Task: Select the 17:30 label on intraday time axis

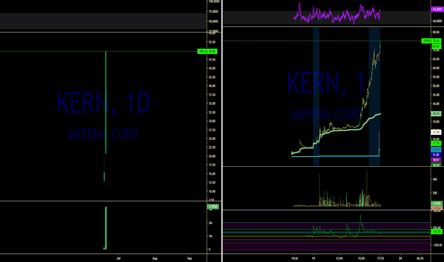Action: (381, 258)
